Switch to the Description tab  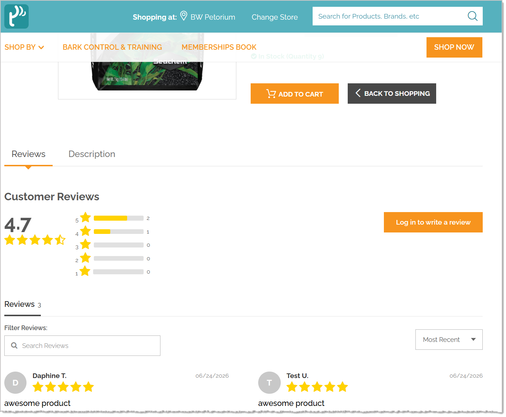tap(92, 154)
